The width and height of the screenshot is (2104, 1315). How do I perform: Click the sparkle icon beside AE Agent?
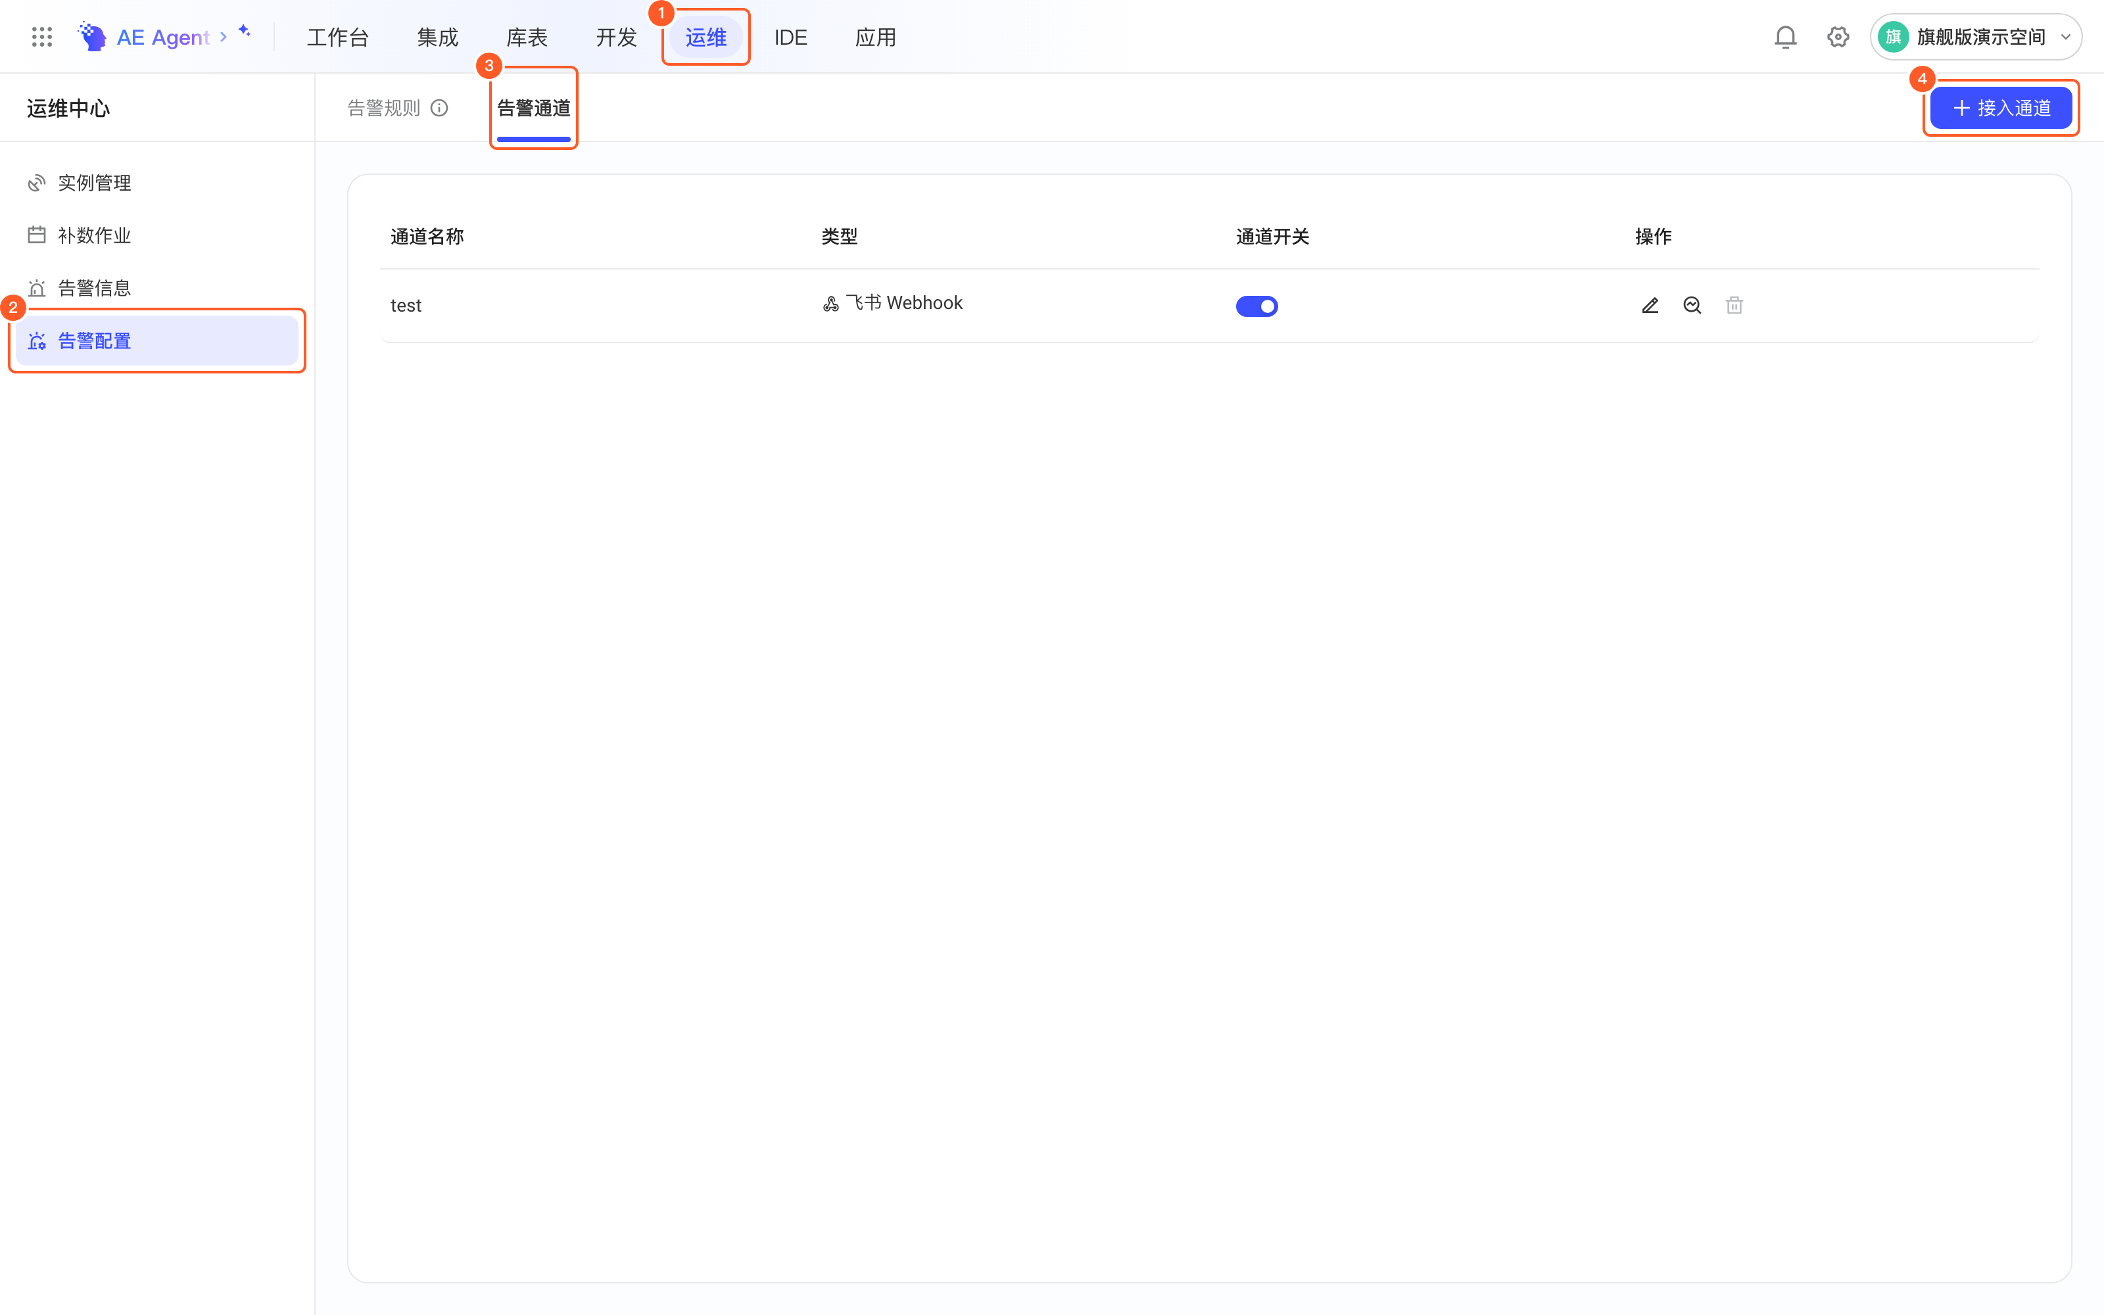(245, 32)
